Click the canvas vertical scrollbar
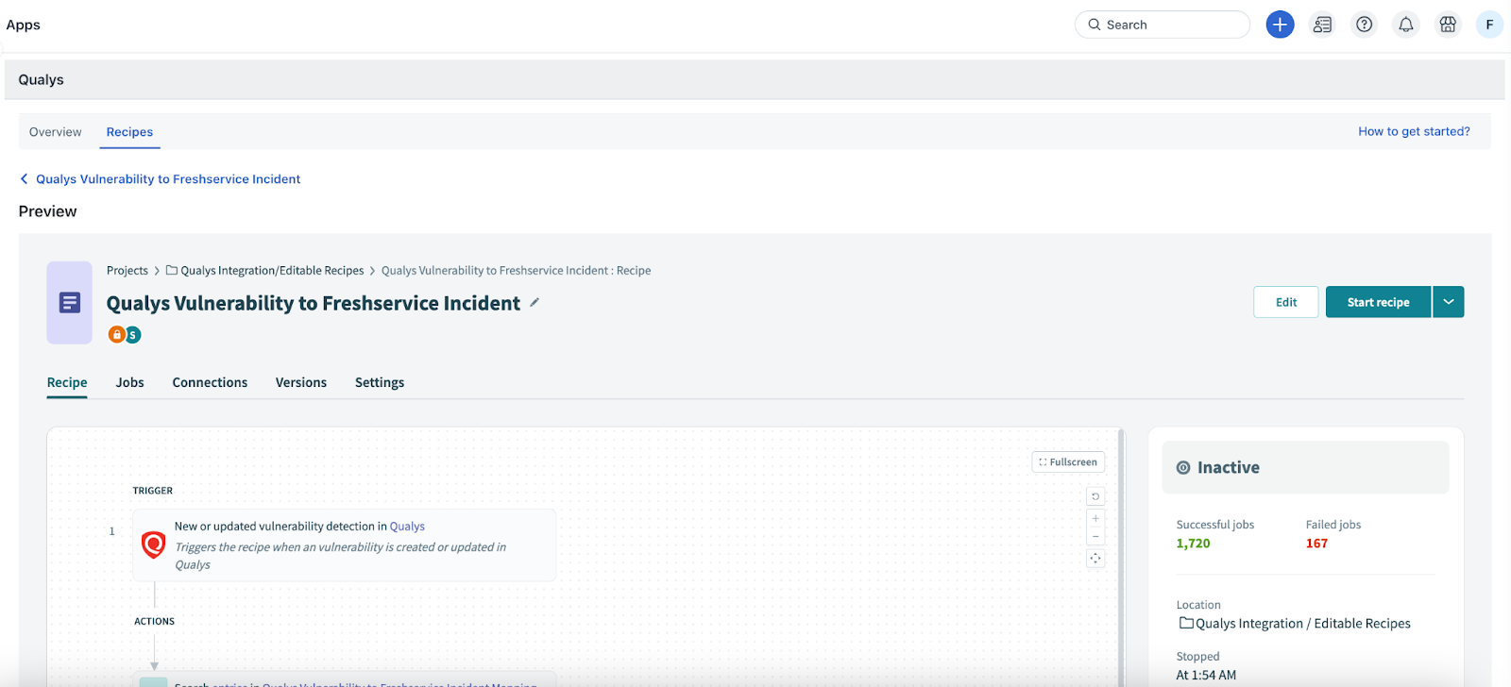This screenshot has width=1511, height=687. click(x=1121, y=557)
